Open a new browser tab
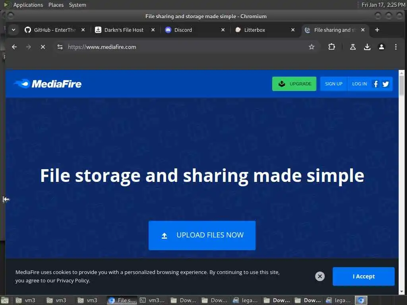Viewport: 407px width, 305px height. [x=377, y=30]
